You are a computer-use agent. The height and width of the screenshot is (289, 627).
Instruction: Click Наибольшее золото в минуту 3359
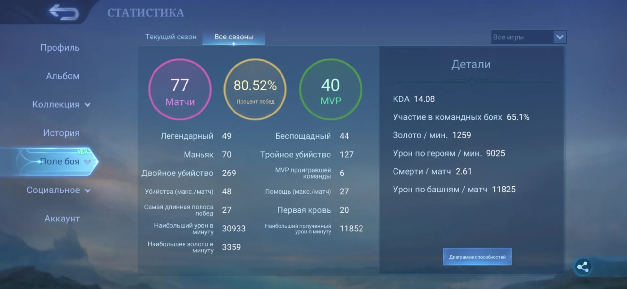tap(194, 247)
